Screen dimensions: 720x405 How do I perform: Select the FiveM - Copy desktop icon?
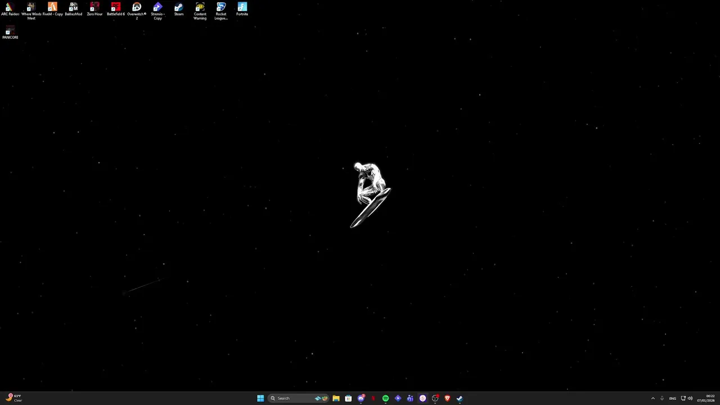pyautogui.click(x=52, y=9)
